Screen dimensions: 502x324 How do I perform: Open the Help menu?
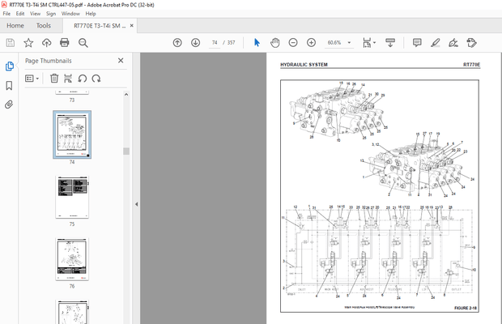click(91, 14)
